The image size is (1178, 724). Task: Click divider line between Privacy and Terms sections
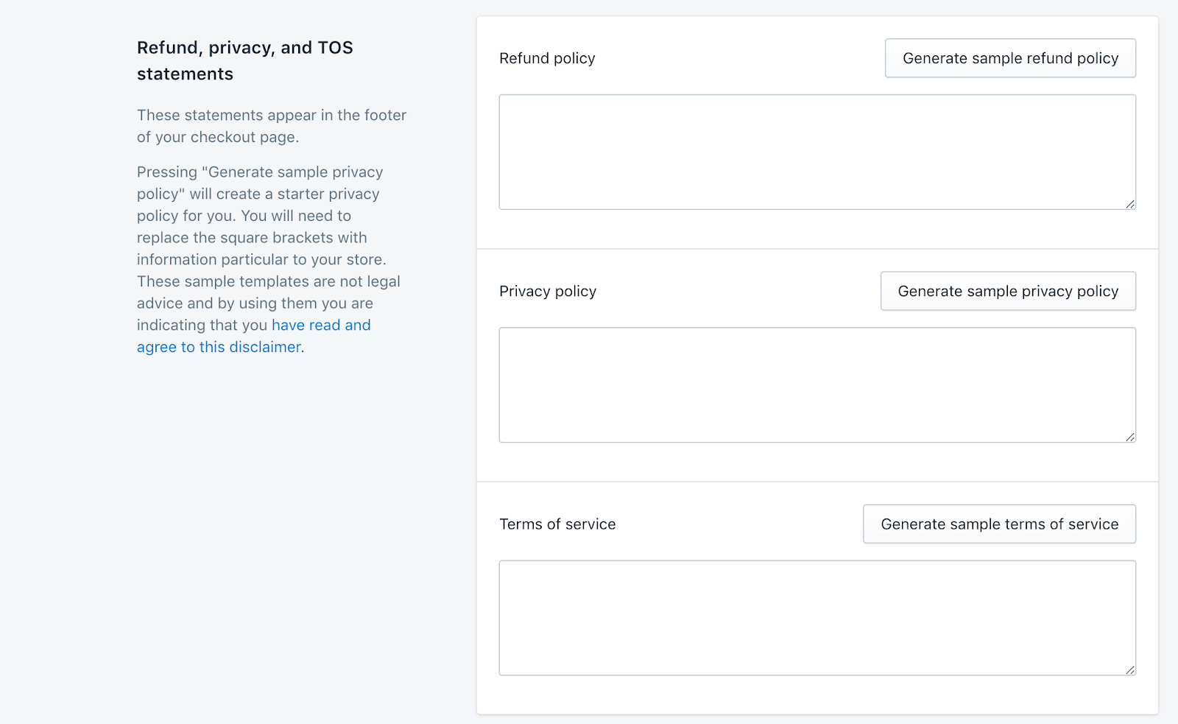[817, 482]
